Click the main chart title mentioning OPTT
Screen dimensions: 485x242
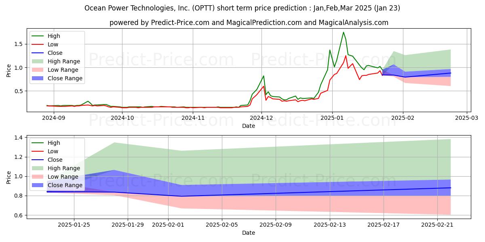coord(242,8)
